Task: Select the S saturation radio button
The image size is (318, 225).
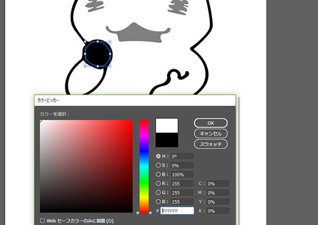Action: (x=158, y=165)
